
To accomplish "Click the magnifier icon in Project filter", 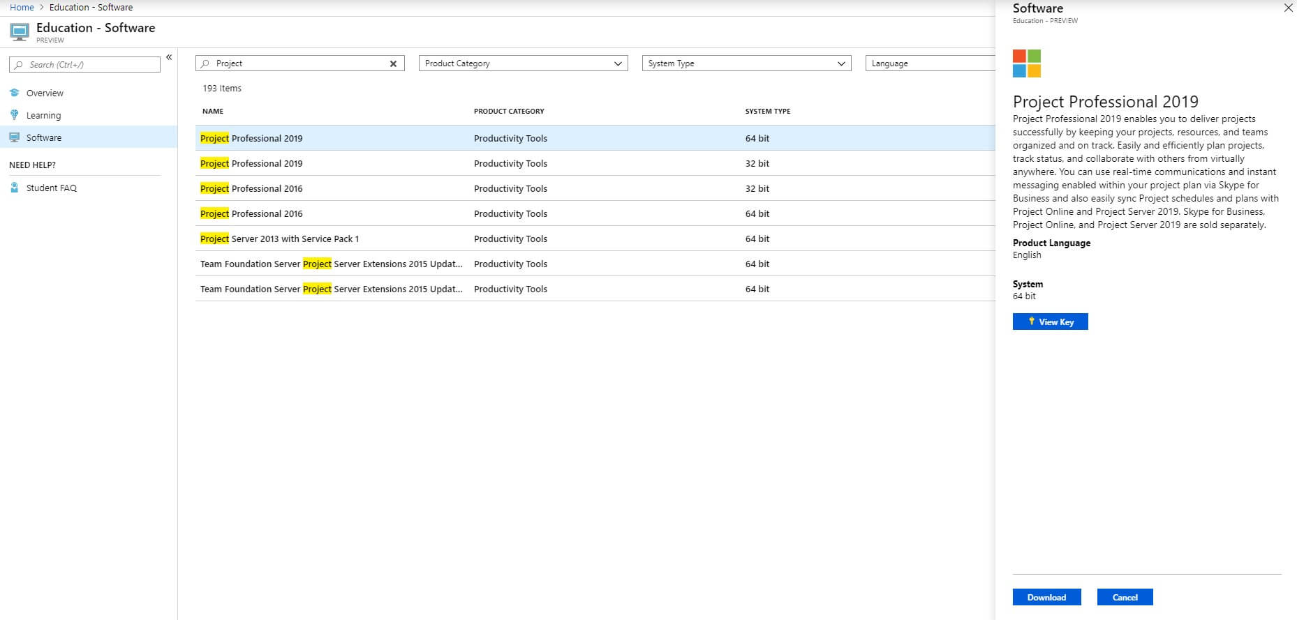I will point(205,63).
